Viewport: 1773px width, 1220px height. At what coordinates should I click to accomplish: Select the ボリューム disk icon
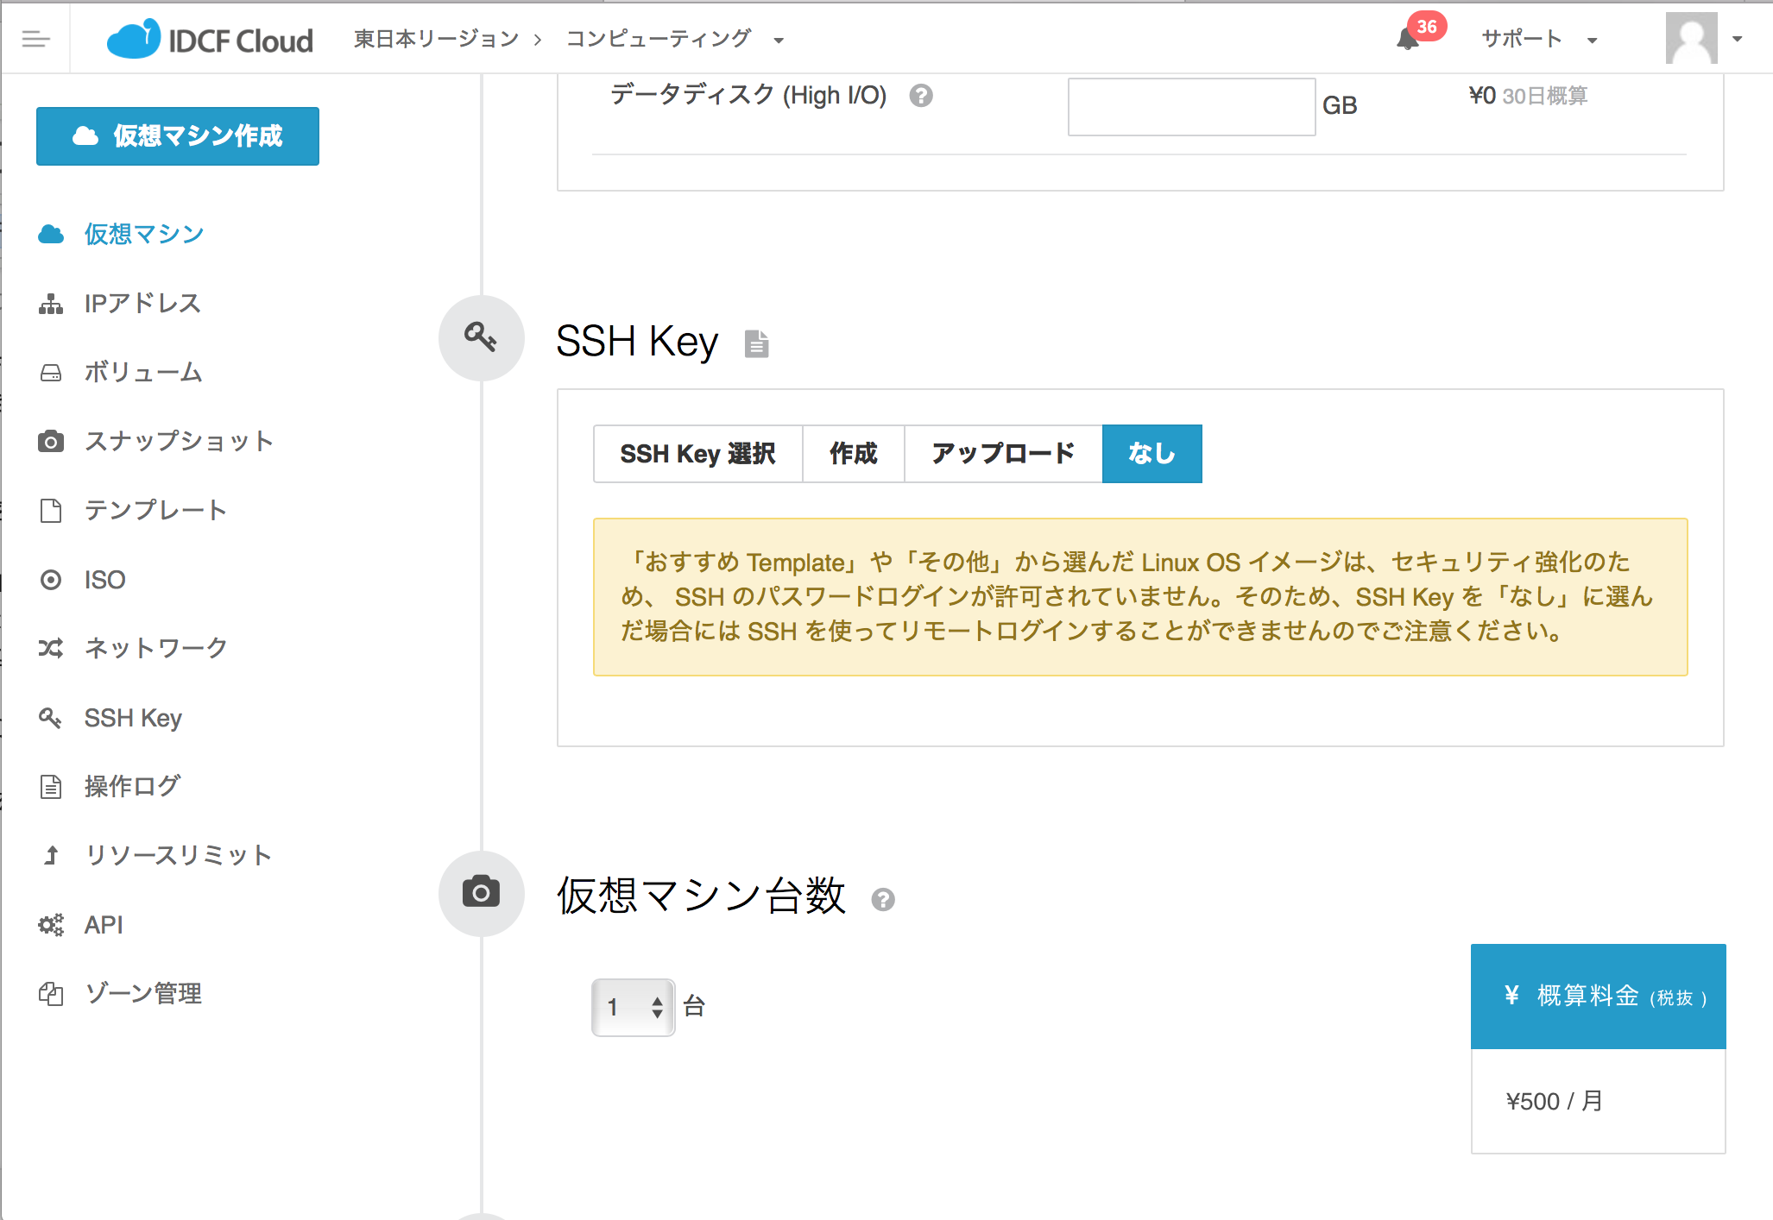coord(51,373)
